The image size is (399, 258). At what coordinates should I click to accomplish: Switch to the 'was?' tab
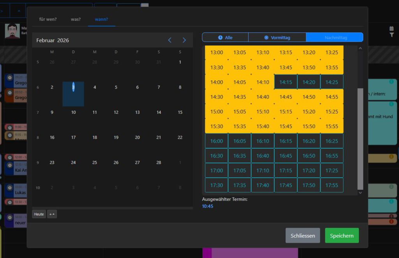[76, 19]
